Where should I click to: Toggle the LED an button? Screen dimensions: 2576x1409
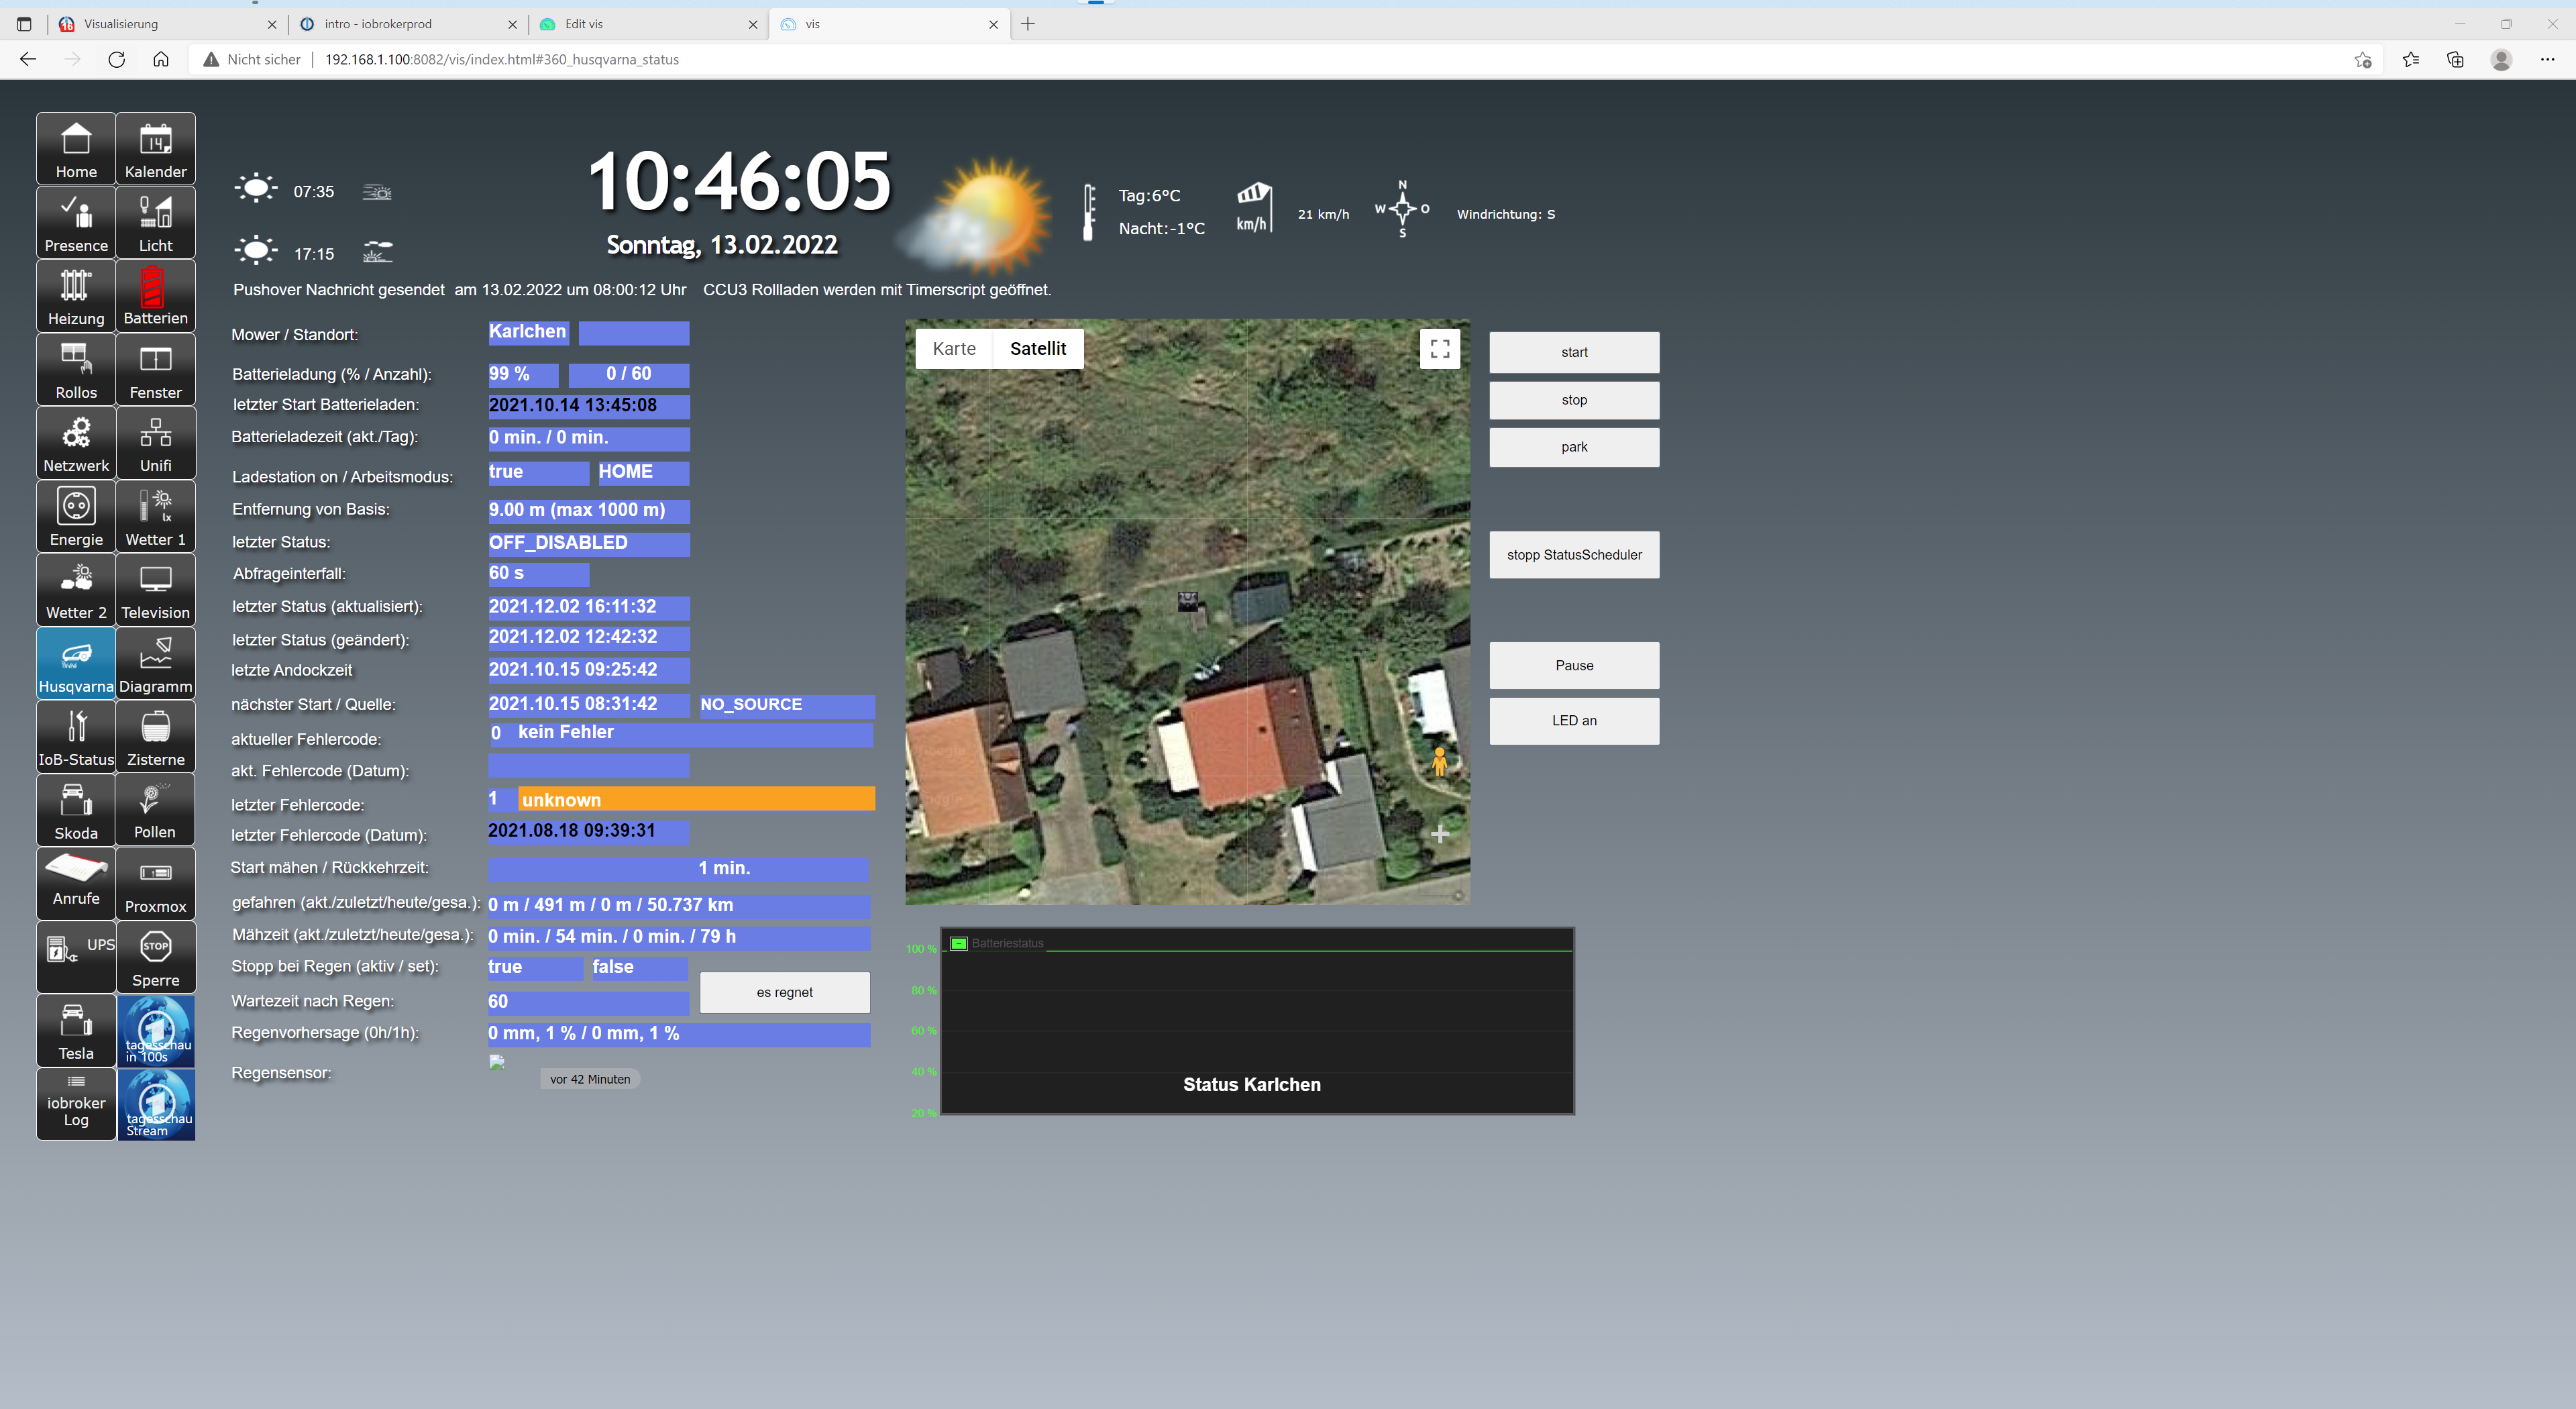[x=1573, y=720]
